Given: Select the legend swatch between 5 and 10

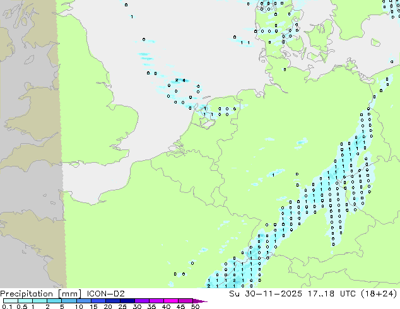Looking at the screenshot, I should coord(69,301).
